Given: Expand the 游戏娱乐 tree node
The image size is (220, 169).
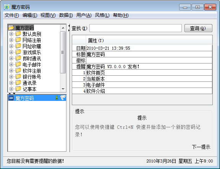Looking at the screenshot, I should click(x=11, y=52).
